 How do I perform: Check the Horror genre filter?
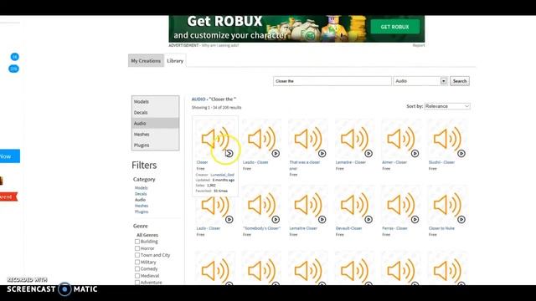(x=137, y=248)
